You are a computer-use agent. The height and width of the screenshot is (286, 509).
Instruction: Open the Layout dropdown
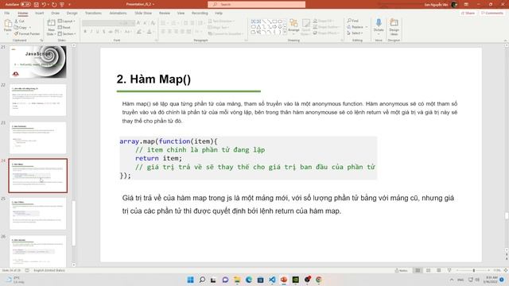pyautogui.click(x=66, y=21)
